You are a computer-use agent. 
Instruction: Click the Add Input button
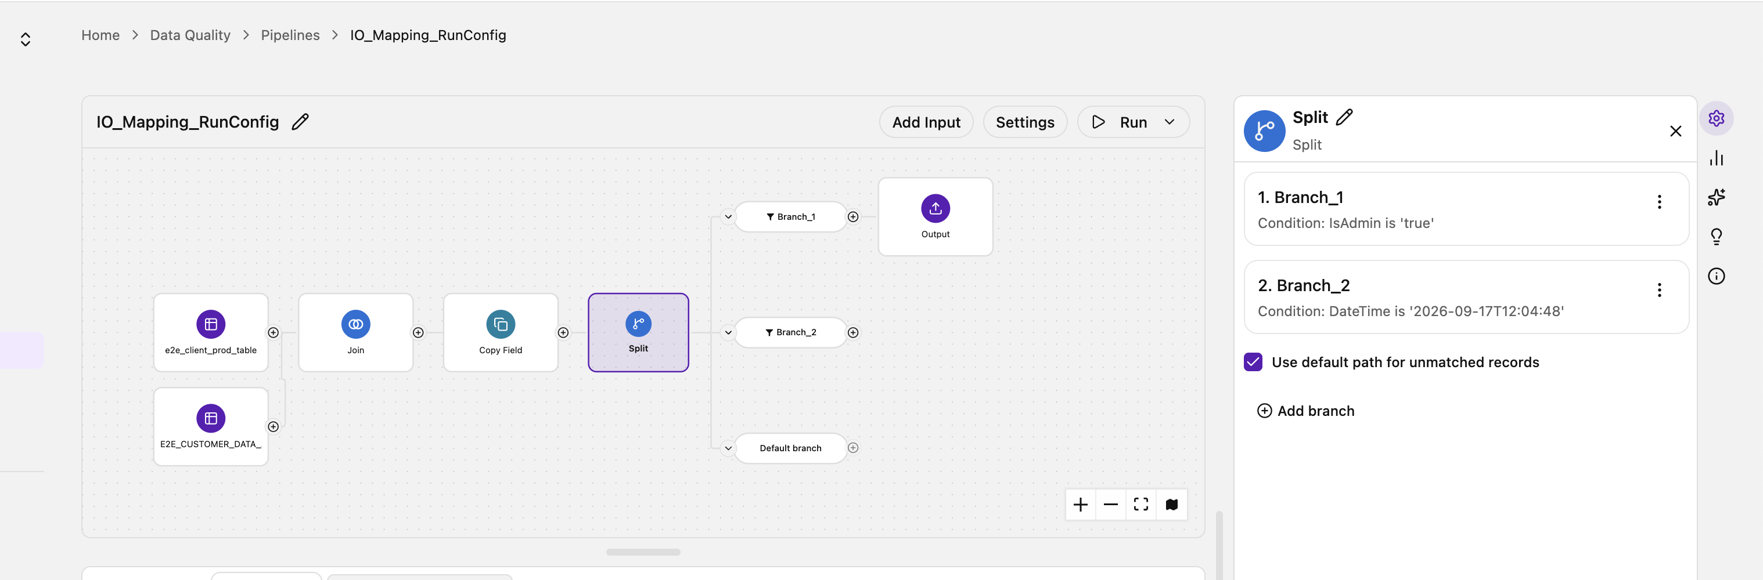coord(926,122)
